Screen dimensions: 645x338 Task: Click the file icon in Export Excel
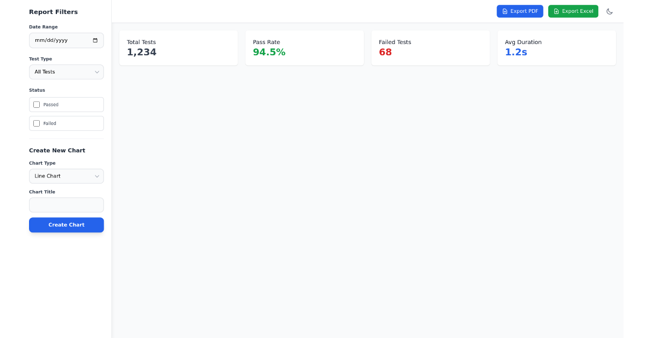click(556, 11)
